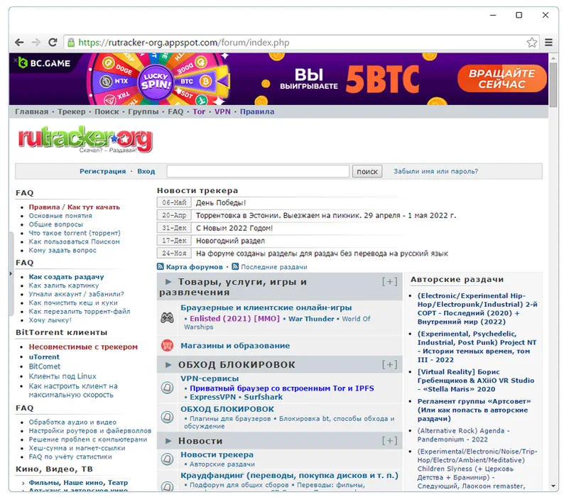564x497 pixels.
Task: Click the browser back arrow
Action: coord(19,43)
